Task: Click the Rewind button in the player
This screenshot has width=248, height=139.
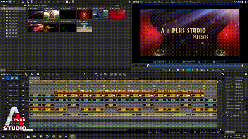Action: pyautogui.click(x=183, y=70)
